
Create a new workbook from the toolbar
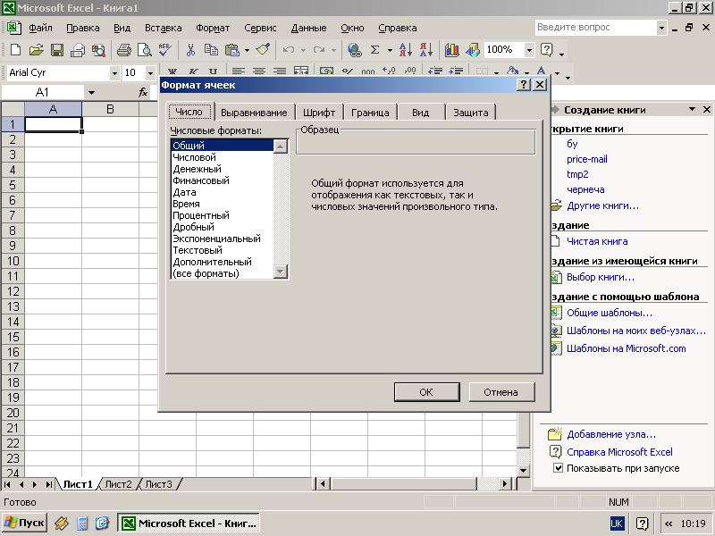coord(15,50)
